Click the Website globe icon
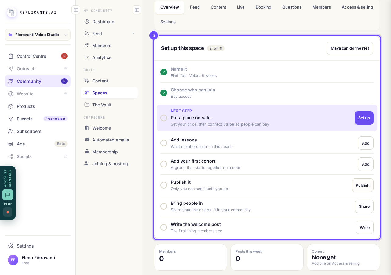 [x=11, y=94]
